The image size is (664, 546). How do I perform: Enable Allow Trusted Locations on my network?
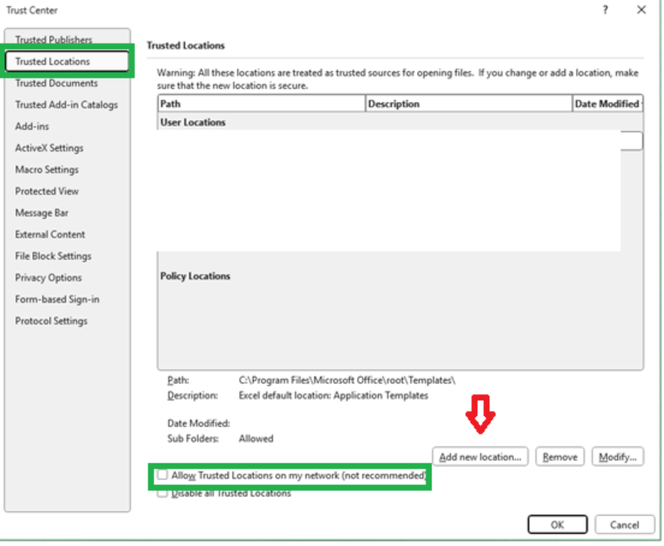click(163, 475)
